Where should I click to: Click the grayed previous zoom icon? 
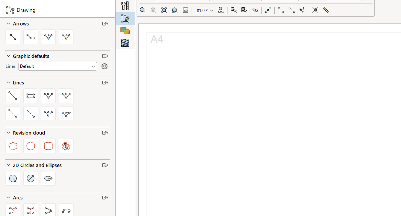[153, 10]
